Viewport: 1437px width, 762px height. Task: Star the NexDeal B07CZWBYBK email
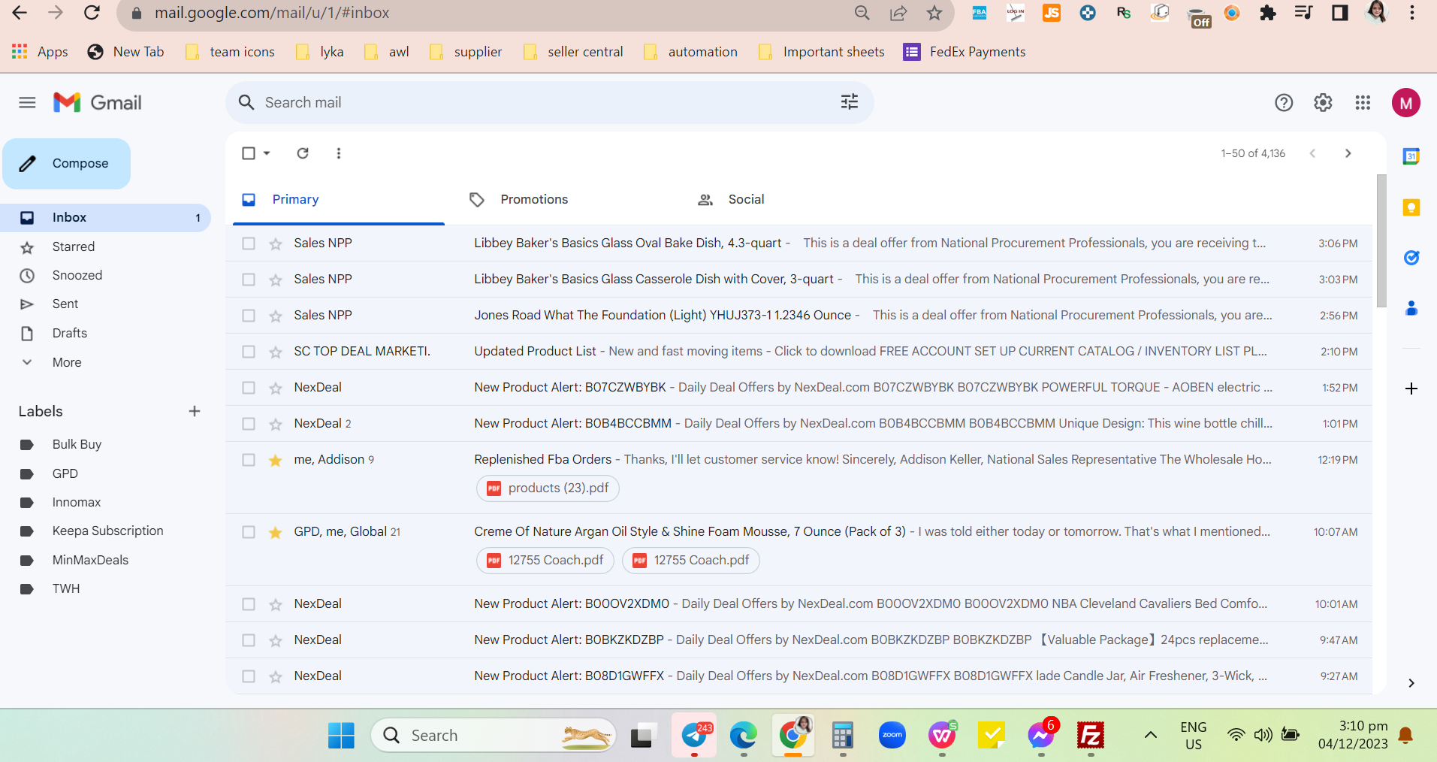[x=276, y=389]
